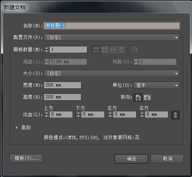Viewport: 192px width, 177px height.
Task: Increase artboard count with up stepper
Action: tap(47, 48)
